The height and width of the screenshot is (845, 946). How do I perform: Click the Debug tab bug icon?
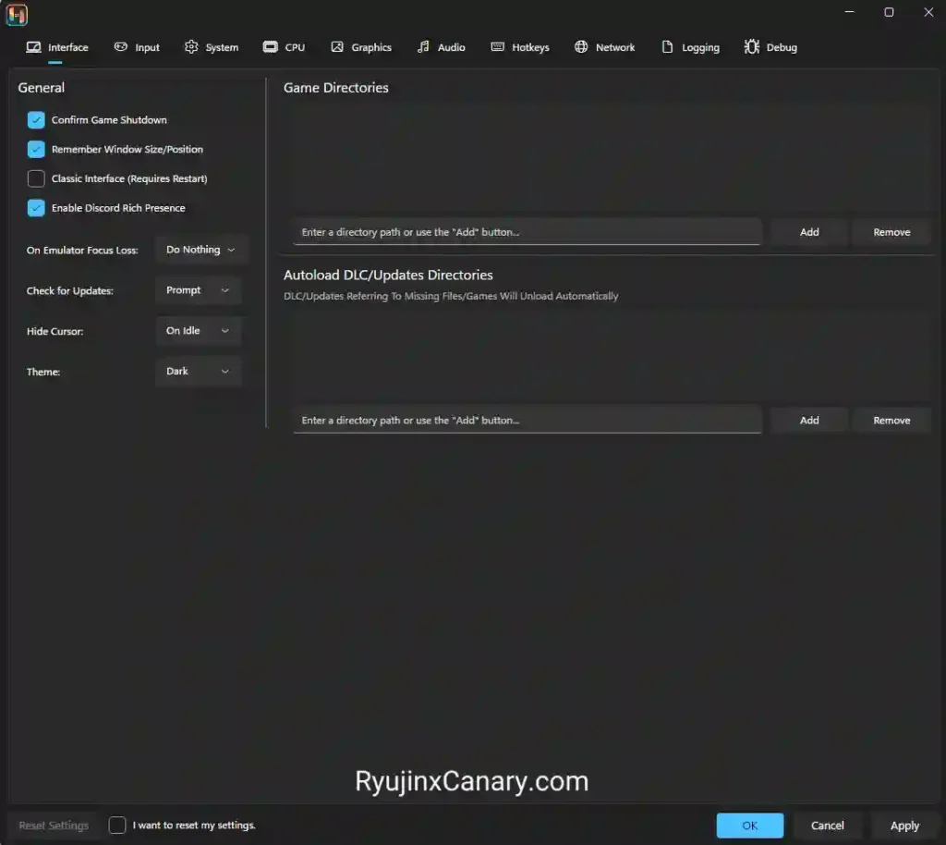point(752,47)
